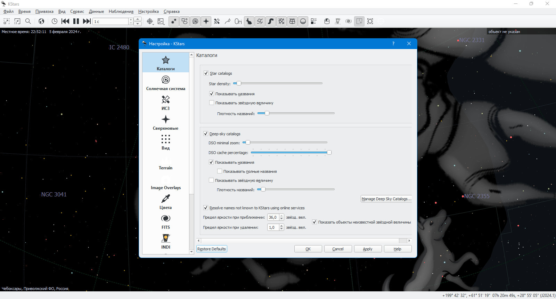Open the Сверхновые settings page
556x299 pixels.
[x=166, y=122]
